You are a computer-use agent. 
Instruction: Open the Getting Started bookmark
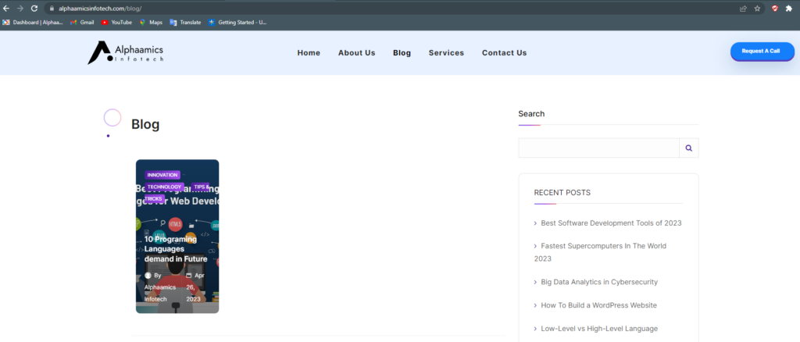pos(237,23)
